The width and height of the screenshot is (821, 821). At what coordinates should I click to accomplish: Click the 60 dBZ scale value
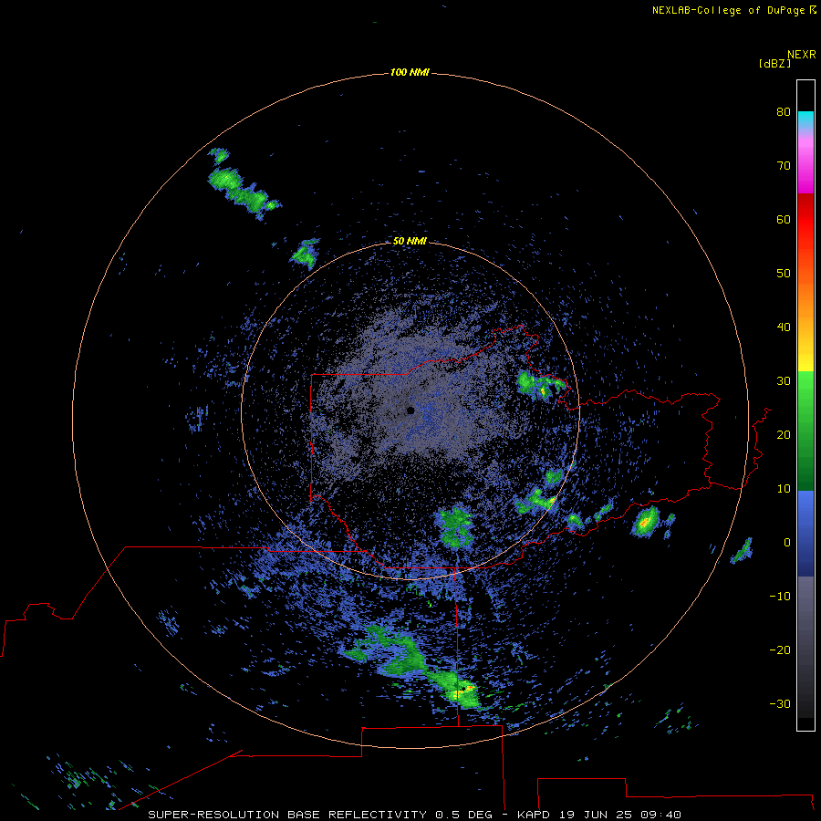(784, 220)
